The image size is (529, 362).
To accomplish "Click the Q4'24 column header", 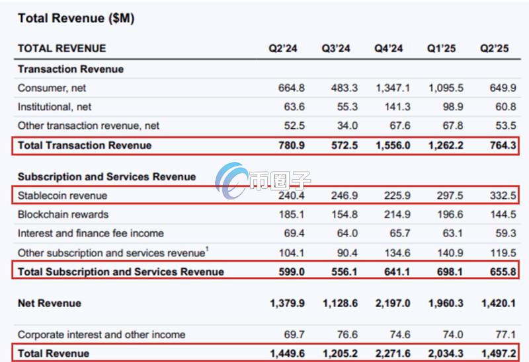I will 388,49.
